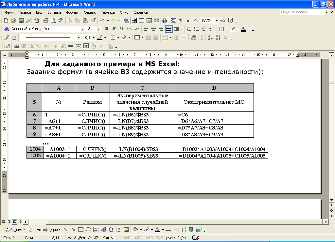Run spelling and grammar check
Viewport: 335px width, 242px height.
[61, 21]
